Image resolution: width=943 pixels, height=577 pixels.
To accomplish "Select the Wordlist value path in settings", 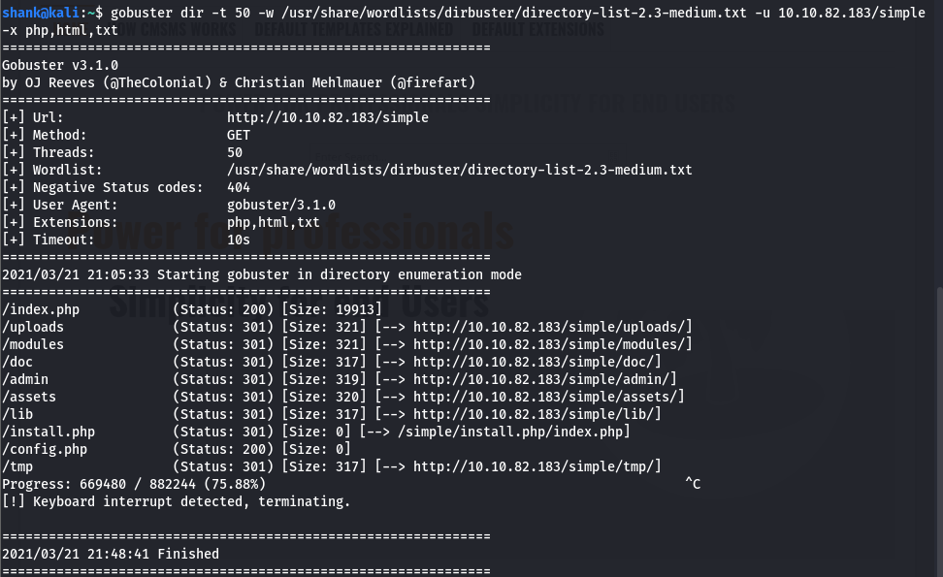I will tap(460, 170).
